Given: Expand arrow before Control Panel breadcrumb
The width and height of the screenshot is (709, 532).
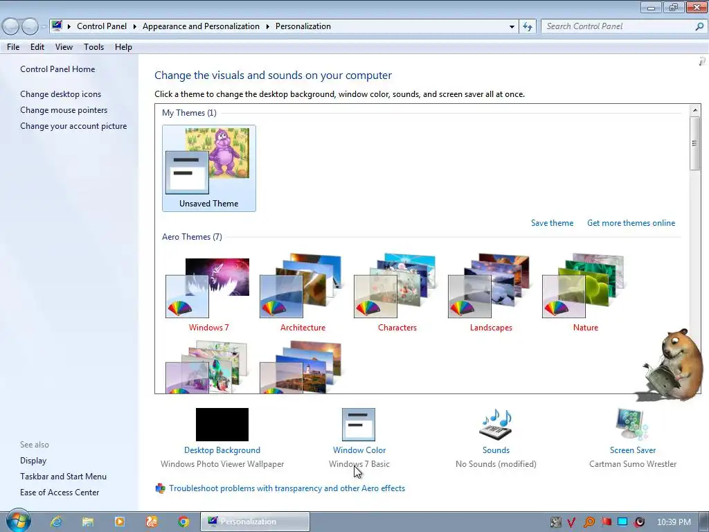Looking at the screenshot, I should (69, 27).
